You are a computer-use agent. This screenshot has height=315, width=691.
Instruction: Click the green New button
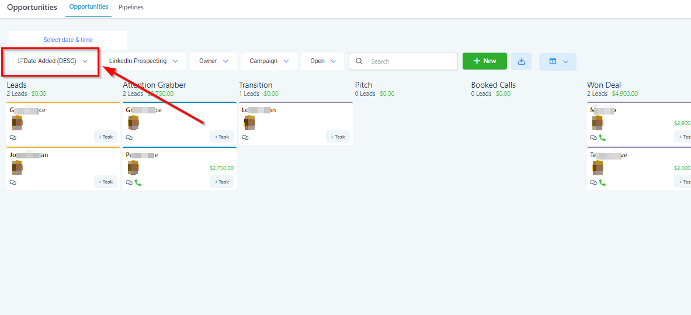[484, 61]
